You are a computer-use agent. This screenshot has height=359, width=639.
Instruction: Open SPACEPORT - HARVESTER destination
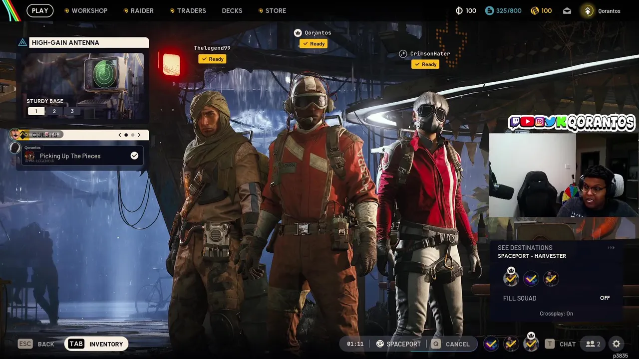point(532,256)
